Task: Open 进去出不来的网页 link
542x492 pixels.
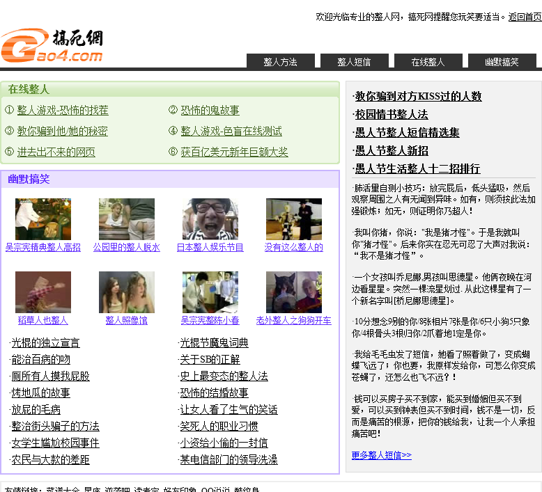Action: coord(56,152)
